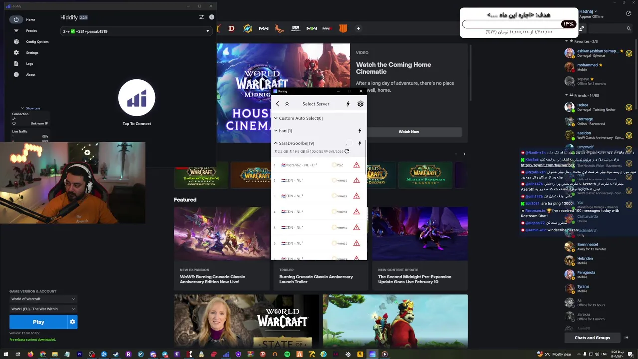
Task: Click the blue Play button
Action: click(38, 322)
